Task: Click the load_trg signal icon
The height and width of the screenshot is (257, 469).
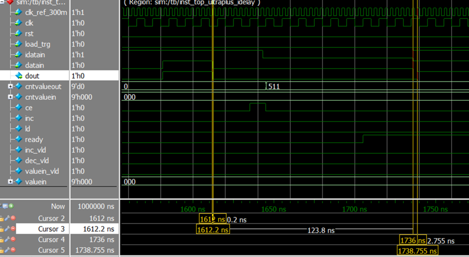Action: (x=18, y=44)
